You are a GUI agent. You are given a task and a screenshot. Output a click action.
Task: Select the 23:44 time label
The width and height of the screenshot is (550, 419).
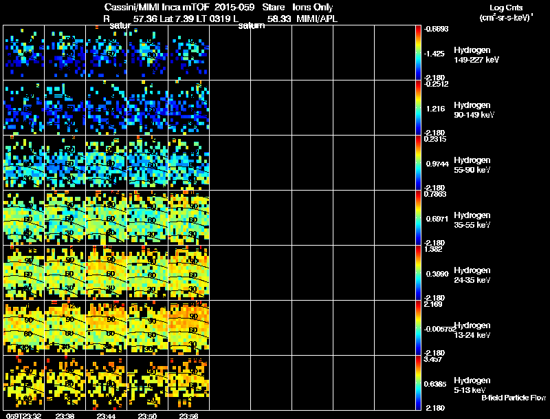click(107, 416)
